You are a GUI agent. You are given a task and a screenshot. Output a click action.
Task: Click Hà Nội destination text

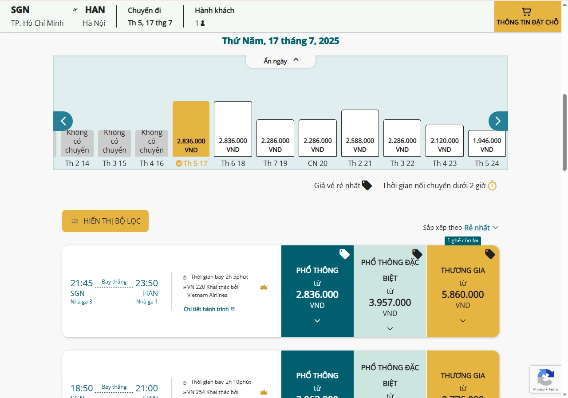94,23
